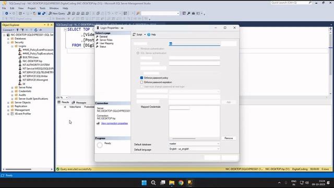Click New Query toolbar button
The width and height of the screenshot is (334, 188).
coord(57,13)
